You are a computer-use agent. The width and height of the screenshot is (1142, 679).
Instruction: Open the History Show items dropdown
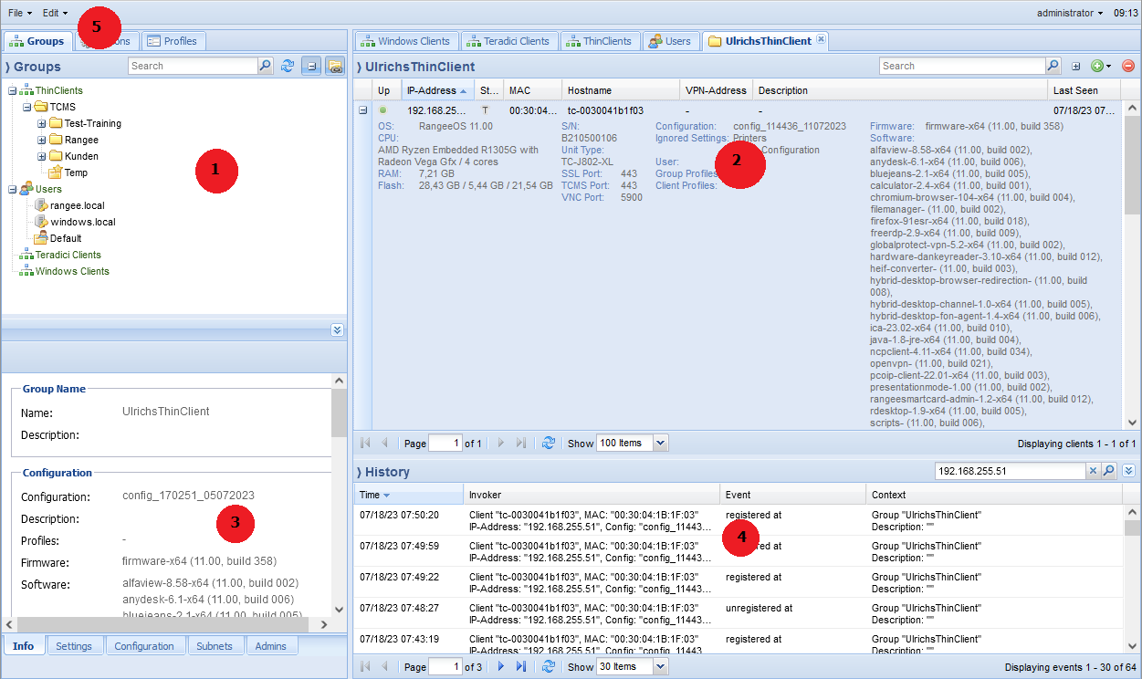coord(660,667)
